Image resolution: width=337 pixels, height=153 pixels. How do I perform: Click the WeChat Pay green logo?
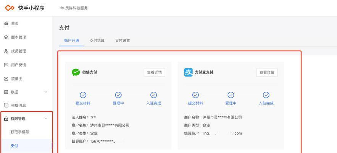(x=76, y=72)
